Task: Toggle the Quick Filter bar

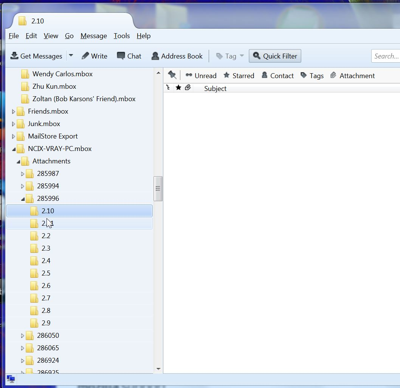Action: (x=275, y=56)
